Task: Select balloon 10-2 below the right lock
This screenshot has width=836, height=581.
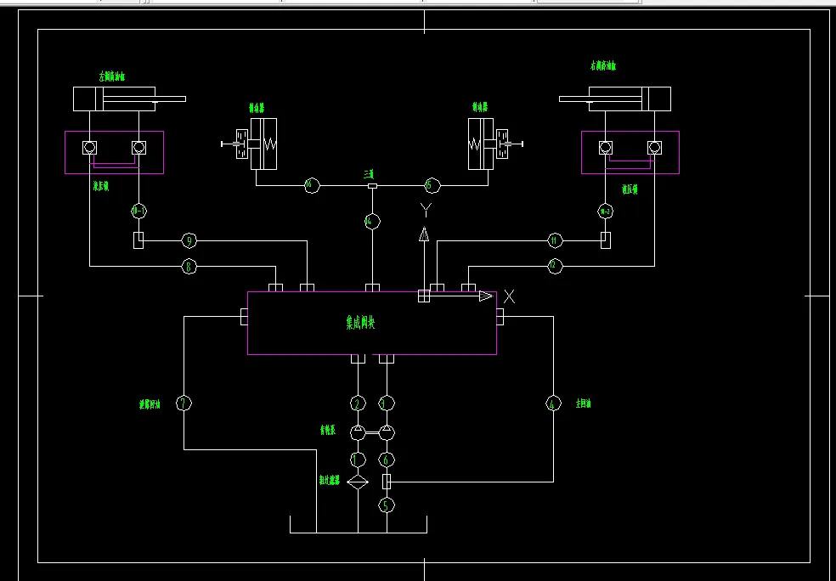Action: pyautogui.click(x=605, y=211)
